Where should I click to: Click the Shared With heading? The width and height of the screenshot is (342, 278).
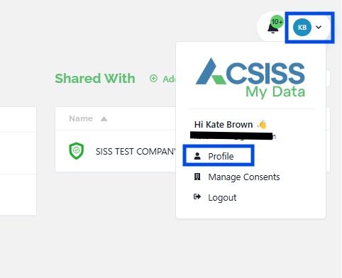coord(95,79)
